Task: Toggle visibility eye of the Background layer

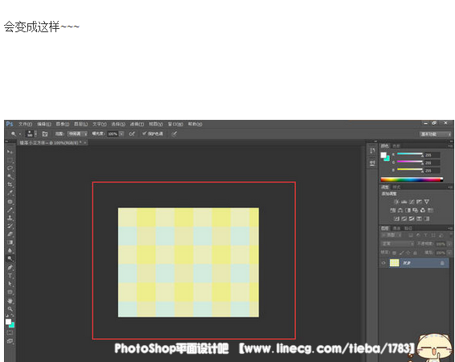Action: 383,263
